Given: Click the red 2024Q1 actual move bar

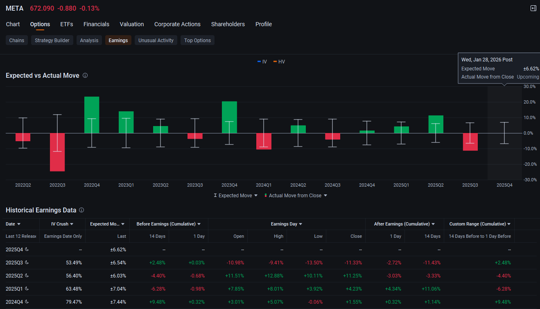Looking at the screenshot, I should (264, 141).
